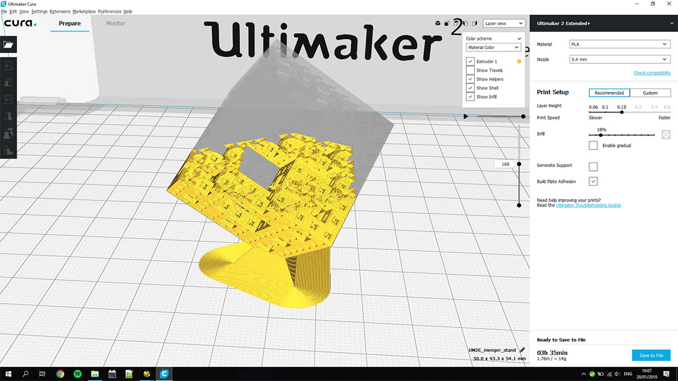Select the Rotate tool in left toolbar
This screenshot has height=381, width=678.
pyautogui.click(x=8, y=100)
